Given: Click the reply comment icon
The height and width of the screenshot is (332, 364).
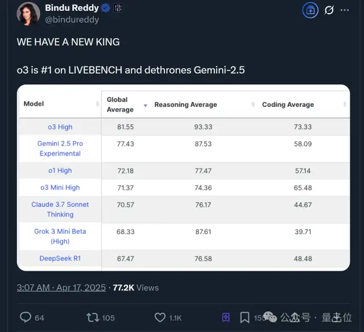Looking at the screenshot, I should point(25,317).
